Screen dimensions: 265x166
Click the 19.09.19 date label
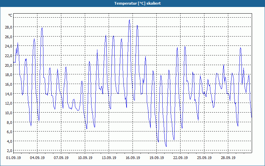pos(156,158)
